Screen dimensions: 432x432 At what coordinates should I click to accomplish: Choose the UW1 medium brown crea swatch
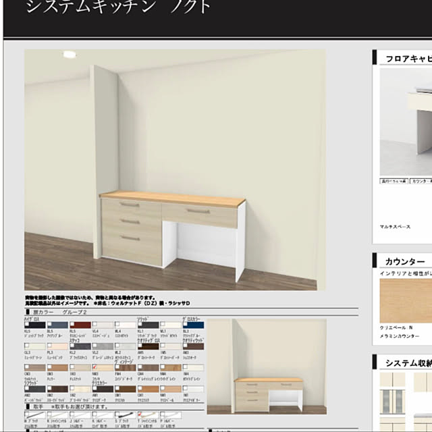click(x=126, y=389)
